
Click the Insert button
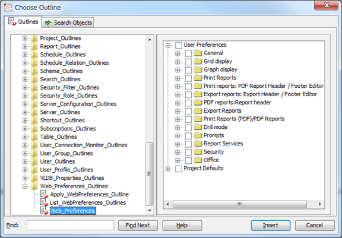point(271,226)
